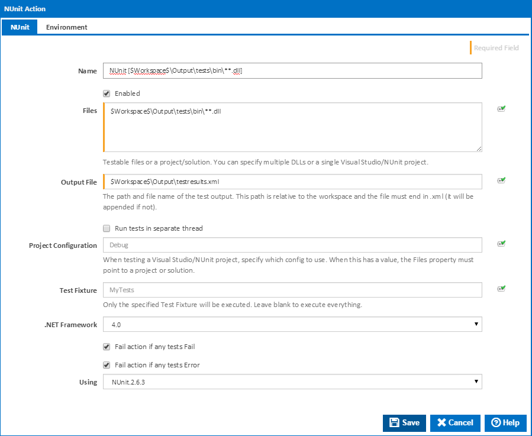
Task: Click the question mark icon on Help
Action: [496, 422]
